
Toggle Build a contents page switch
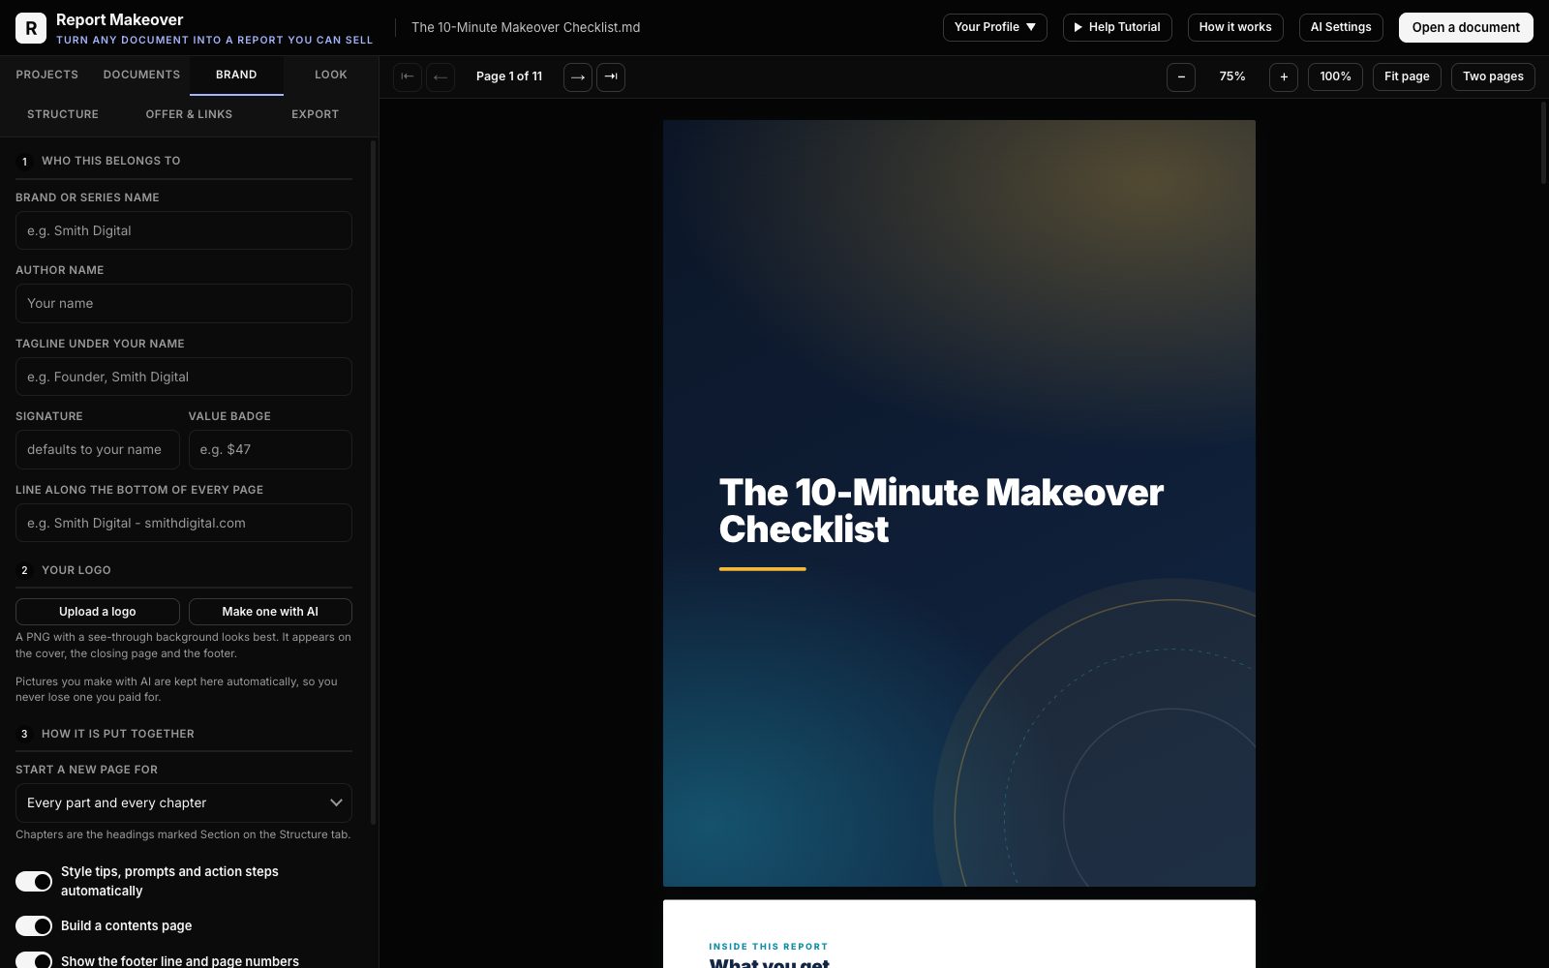pyautogui.click(x=34, y=926)
